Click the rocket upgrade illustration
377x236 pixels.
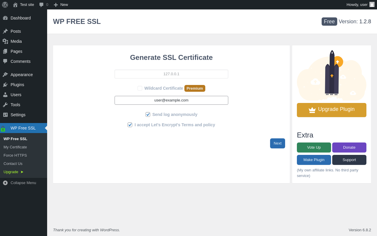tap(332, 75)
